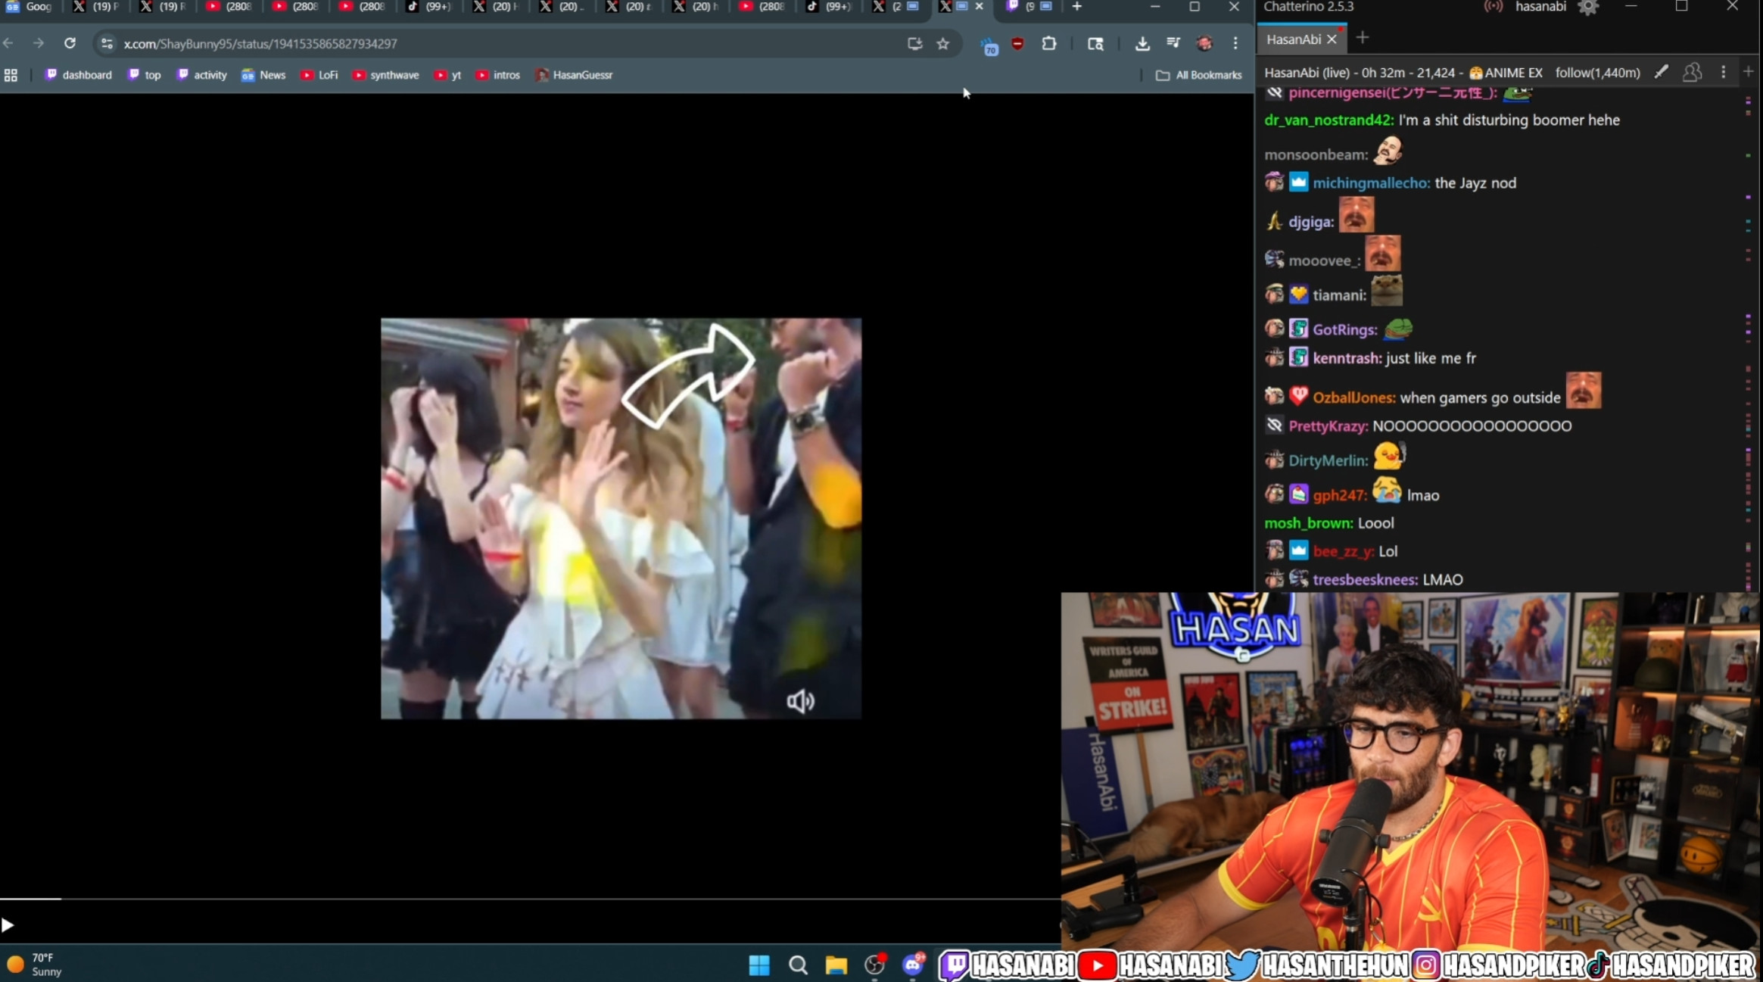Open the Chrome profile avatar

click(x=1204, y=43)
